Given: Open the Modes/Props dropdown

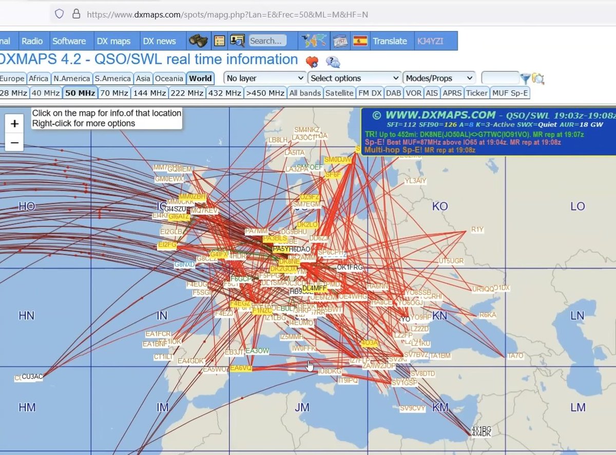Looking at the screenshot, I should 439,78.
